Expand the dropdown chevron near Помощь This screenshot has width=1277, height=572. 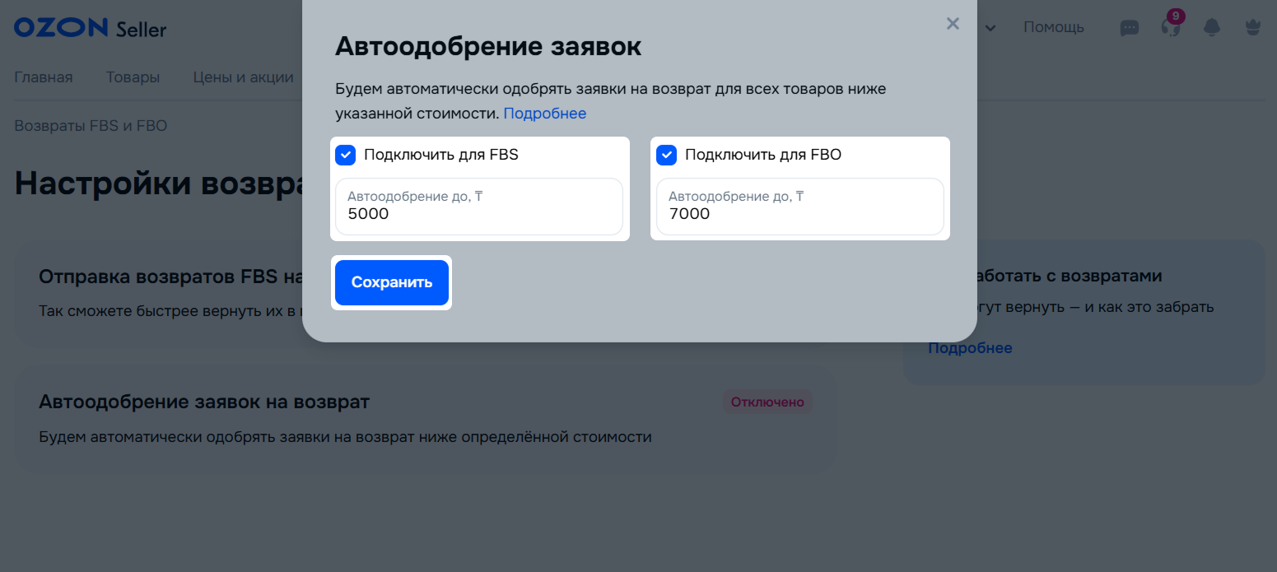click(x=990, y=28)
